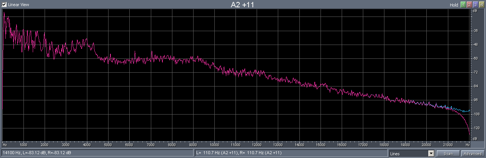
Task: Click the 21000 Hz axis label
Action: 447,145
